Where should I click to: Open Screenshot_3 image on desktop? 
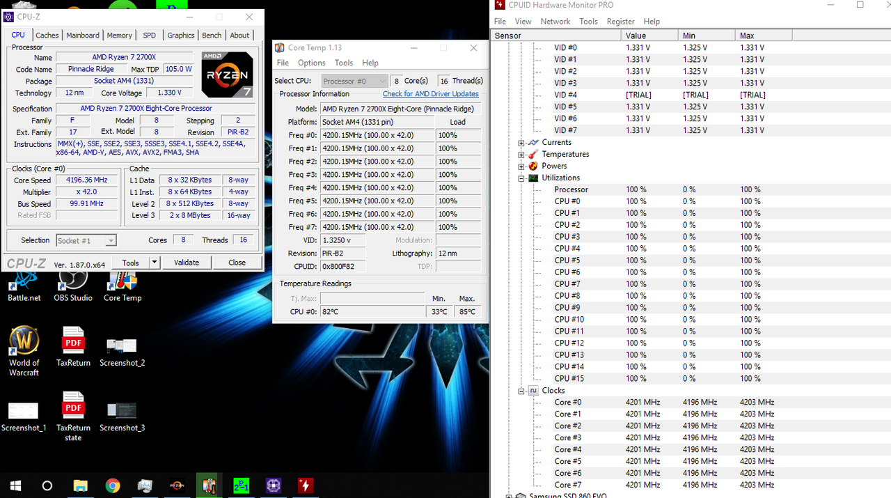[x=123, y=417]
